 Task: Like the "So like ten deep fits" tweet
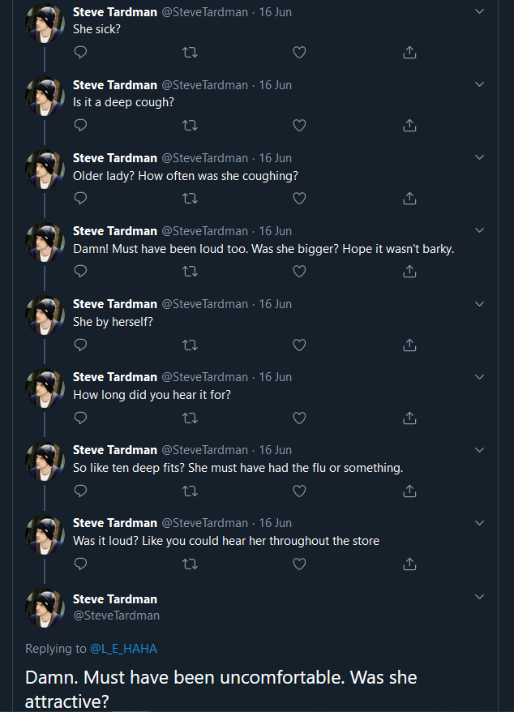[299, 491]
